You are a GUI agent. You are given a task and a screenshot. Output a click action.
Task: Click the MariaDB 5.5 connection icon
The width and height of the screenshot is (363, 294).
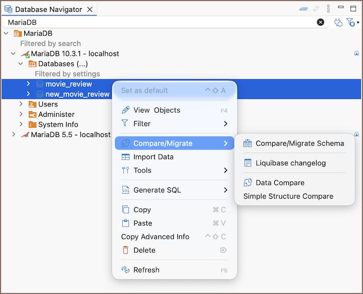[25, 135]
